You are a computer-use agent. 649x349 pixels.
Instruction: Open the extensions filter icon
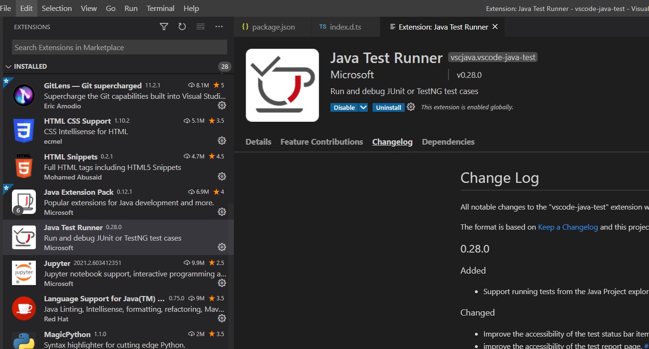164,27
